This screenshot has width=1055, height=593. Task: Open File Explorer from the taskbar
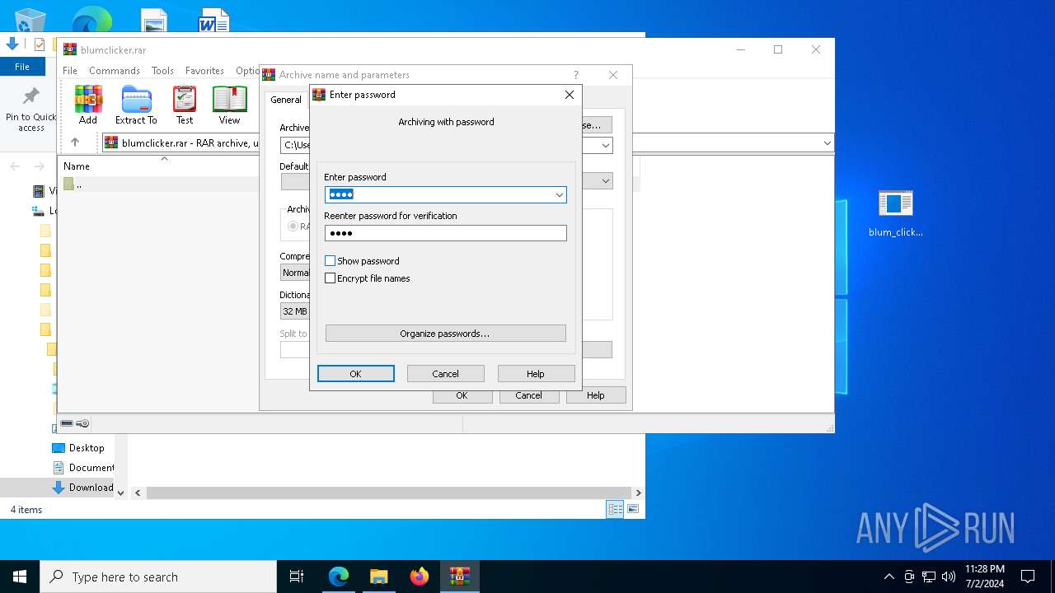coord(379,577)
